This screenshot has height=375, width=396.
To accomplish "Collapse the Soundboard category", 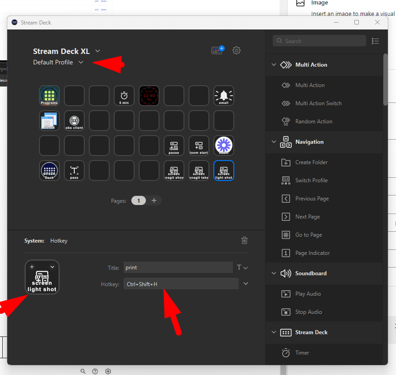I will [x=274, y=273].
